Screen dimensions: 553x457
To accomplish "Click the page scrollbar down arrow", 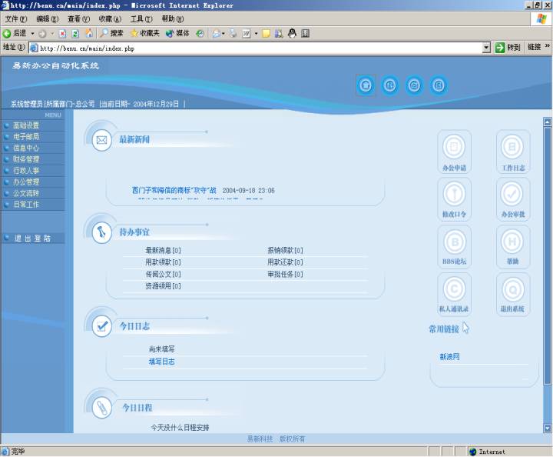I will (x=548, y=429).
